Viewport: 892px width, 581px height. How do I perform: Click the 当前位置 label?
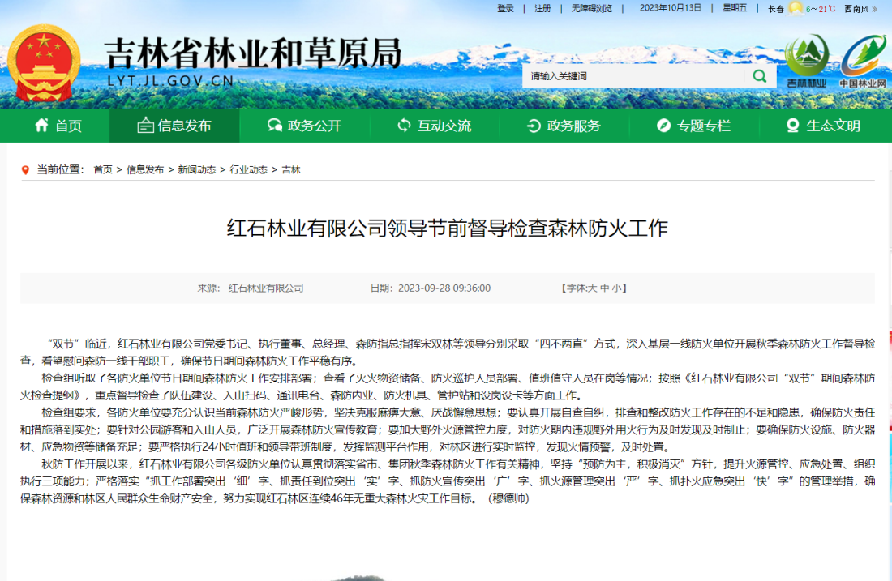(60, 170)
